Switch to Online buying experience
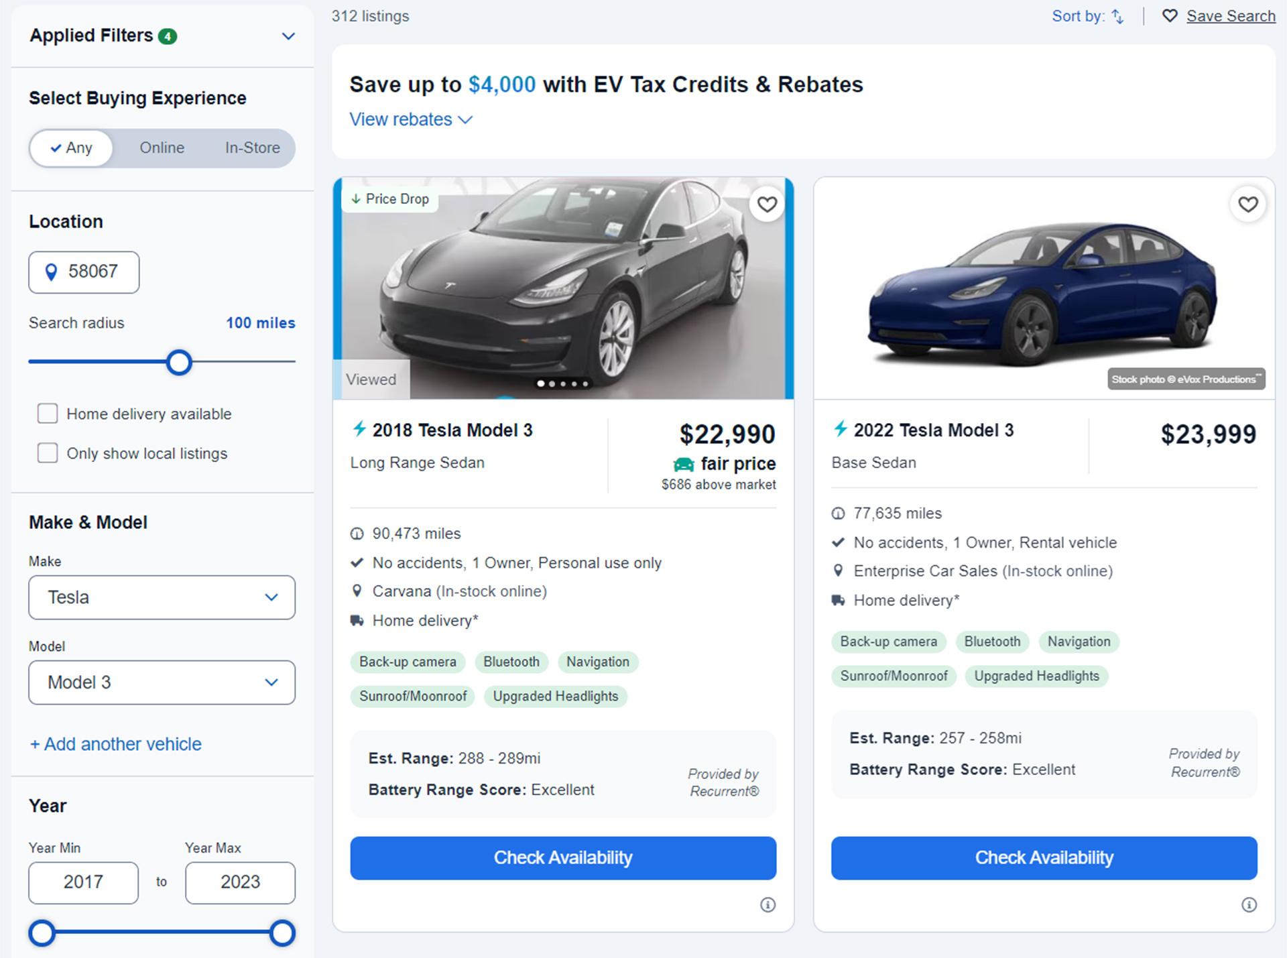This screenshot has width=1287, height=958. pos(162,147)
